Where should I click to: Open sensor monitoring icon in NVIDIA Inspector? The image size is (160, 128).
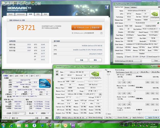(x=57, y=74)
